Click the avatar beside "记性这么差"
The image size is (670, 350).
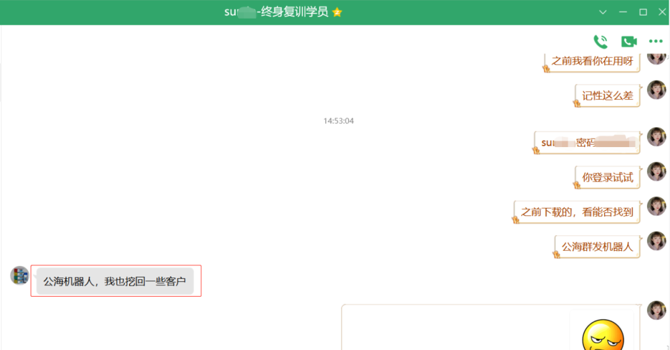click(x=656, y=90)
